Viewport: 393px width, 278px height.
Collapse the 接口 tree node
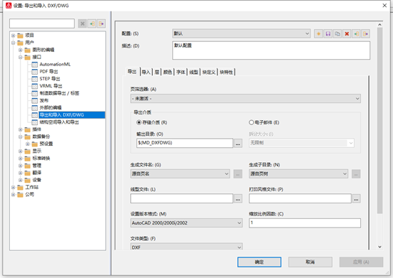(21, 57)
